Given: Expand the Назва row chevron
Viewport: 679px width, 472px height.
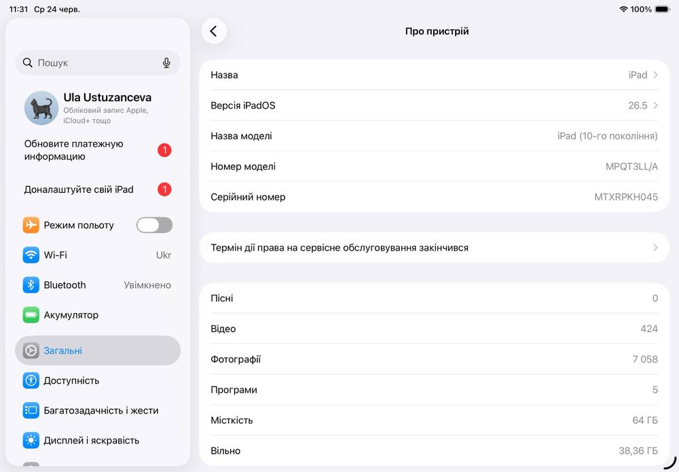Looking at the screenshot, I should tap(656, 75).
